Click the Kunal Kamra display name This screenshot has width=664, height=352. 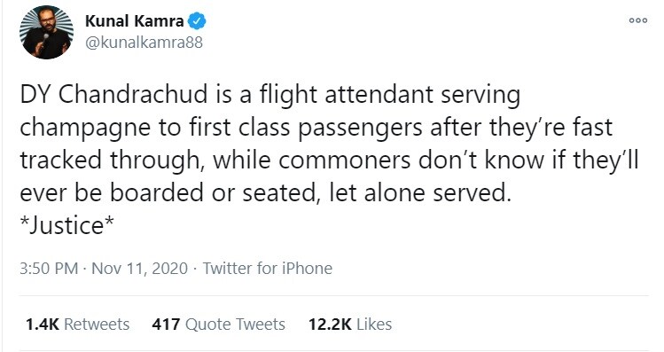pyautogui.click(x=134, y=20)
